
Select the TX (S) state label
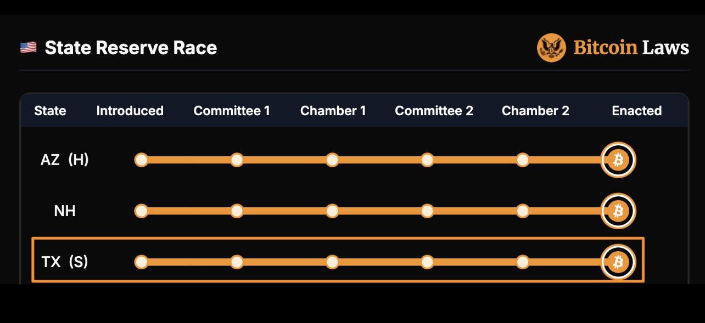click(65, 262)
